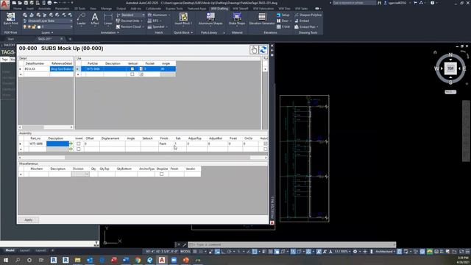Image resolution: width=471 pixels, height=265 pixels.
Task: Check the ShopUse checkbox in the Miscellaneous row
Action: pos(162,174)
